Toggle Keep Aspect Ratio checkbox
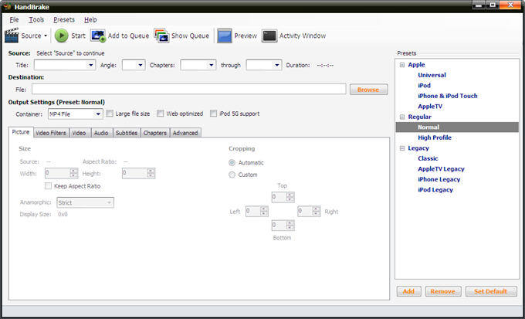The width and height of the screenshot is (525, 319). 48,186
